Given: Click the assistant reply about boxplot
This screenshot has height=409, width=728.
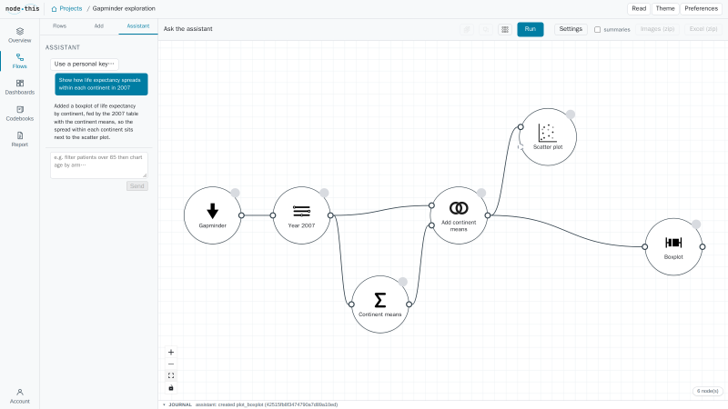Looking at the screenshot, I should 96,122.
